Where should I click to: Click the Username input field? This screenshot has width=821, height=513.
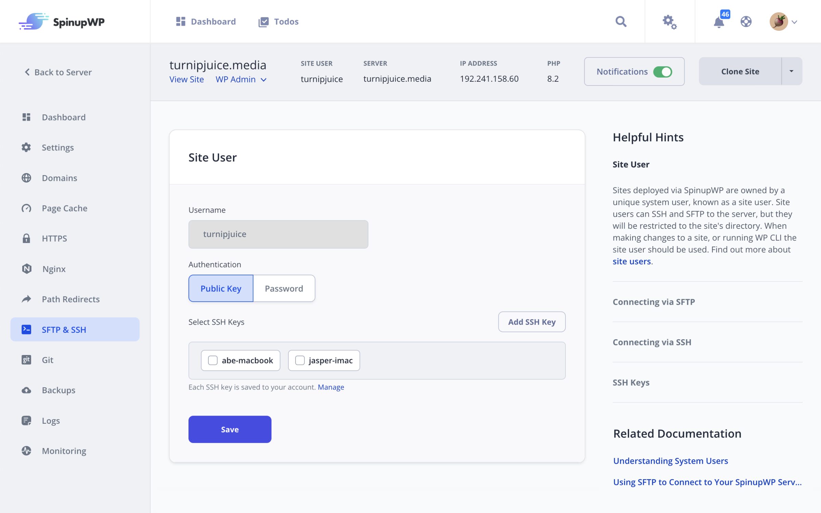(278, 234)
